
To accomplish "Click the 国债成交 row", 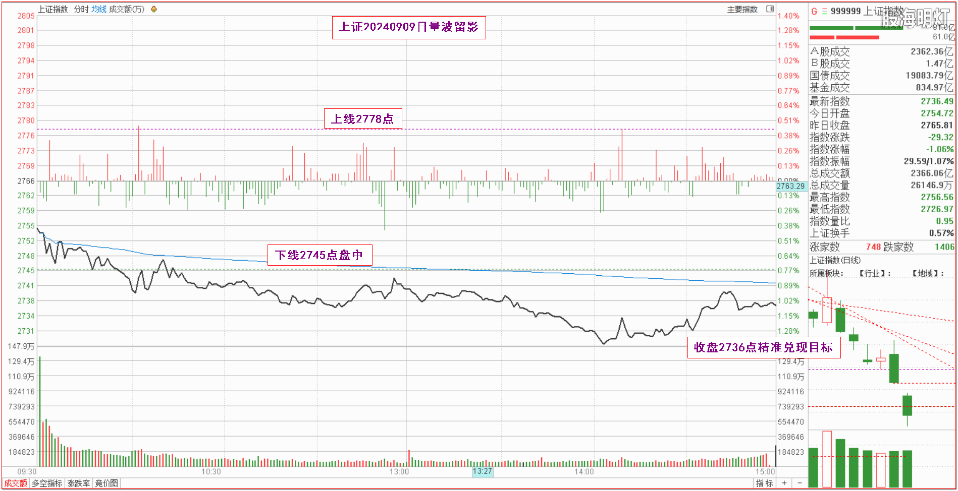I will coord(882,76).
